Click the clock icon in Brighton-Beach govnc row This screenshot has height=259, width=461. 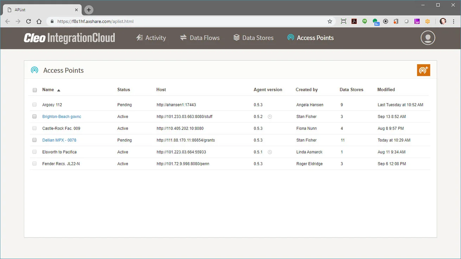click(x=270, y=117)
